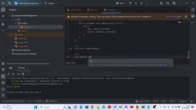Image resolution: width=196 pixels, height=110 pixels.
Task: Clear the Run console output
Action: pos(23,74)
